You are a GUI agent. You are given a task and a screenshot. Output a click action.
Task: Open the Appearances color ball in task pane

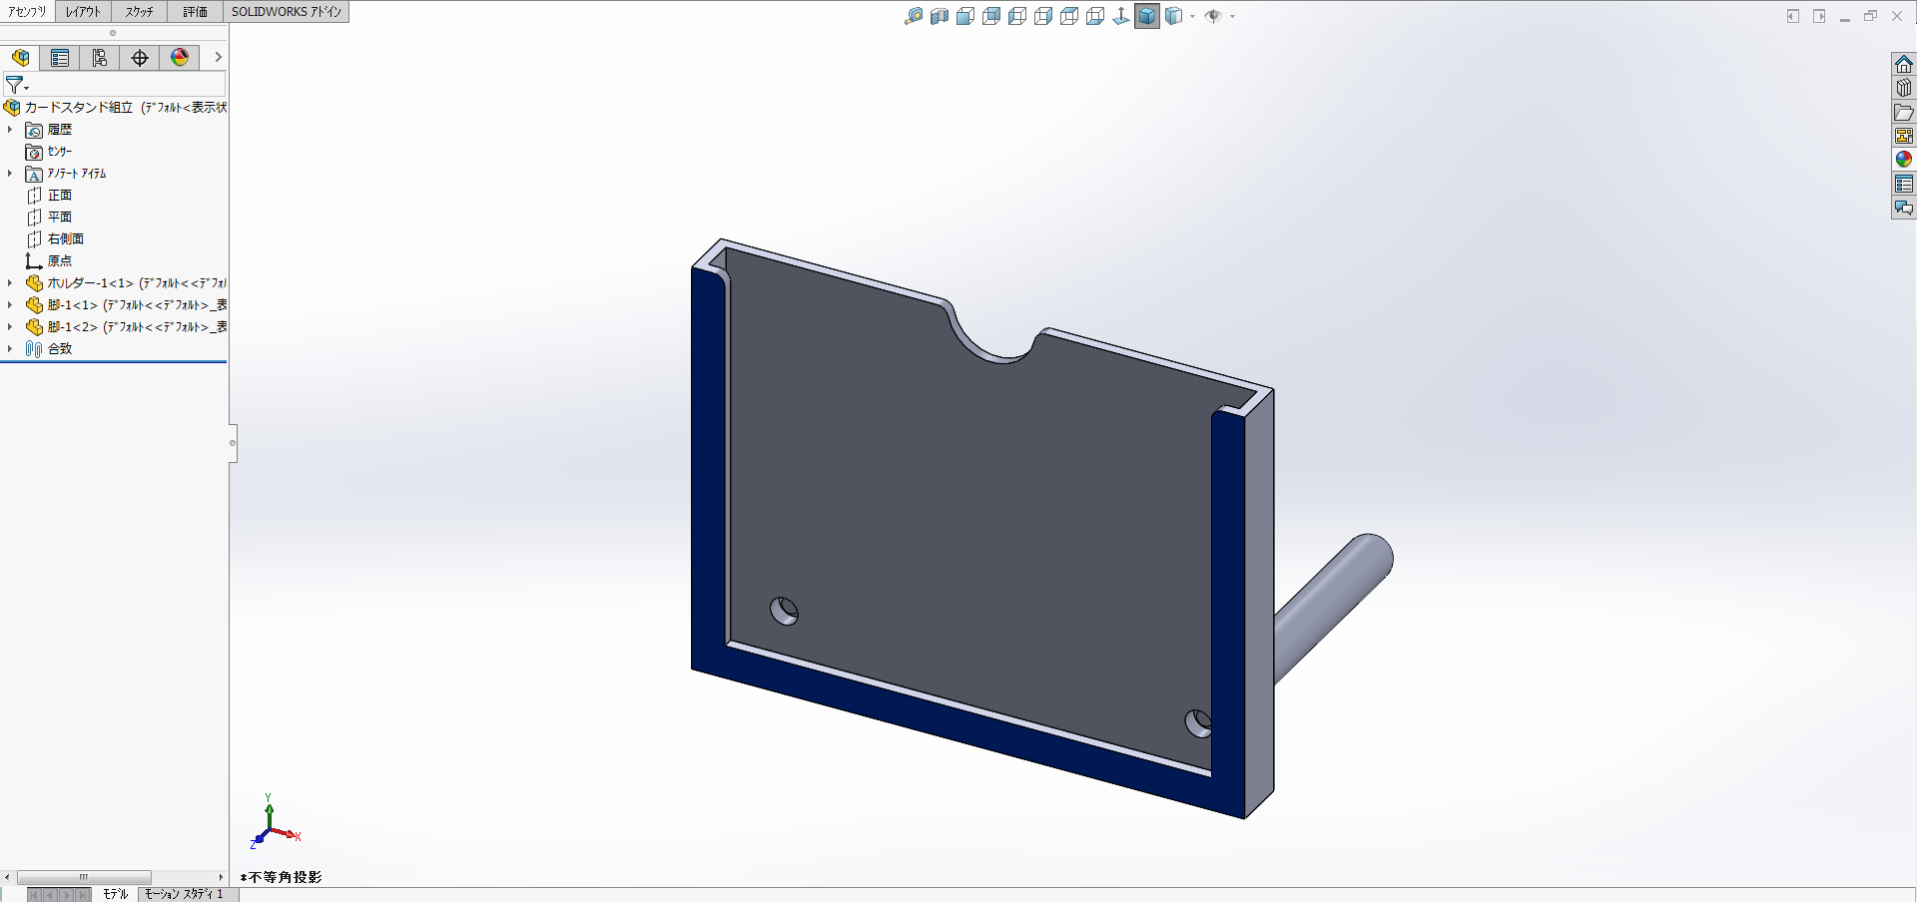(x=1904, y=160)
